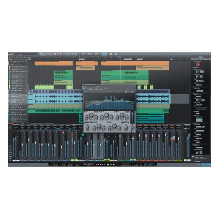Click the Pro EQ HF frequency knob
219x219 pixels.
coord(127,117)
